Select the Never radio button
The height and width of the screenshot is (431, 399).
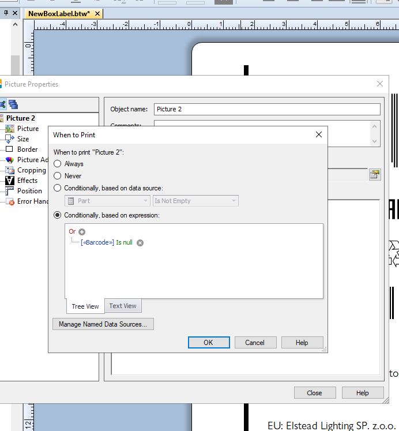point(58,176)
